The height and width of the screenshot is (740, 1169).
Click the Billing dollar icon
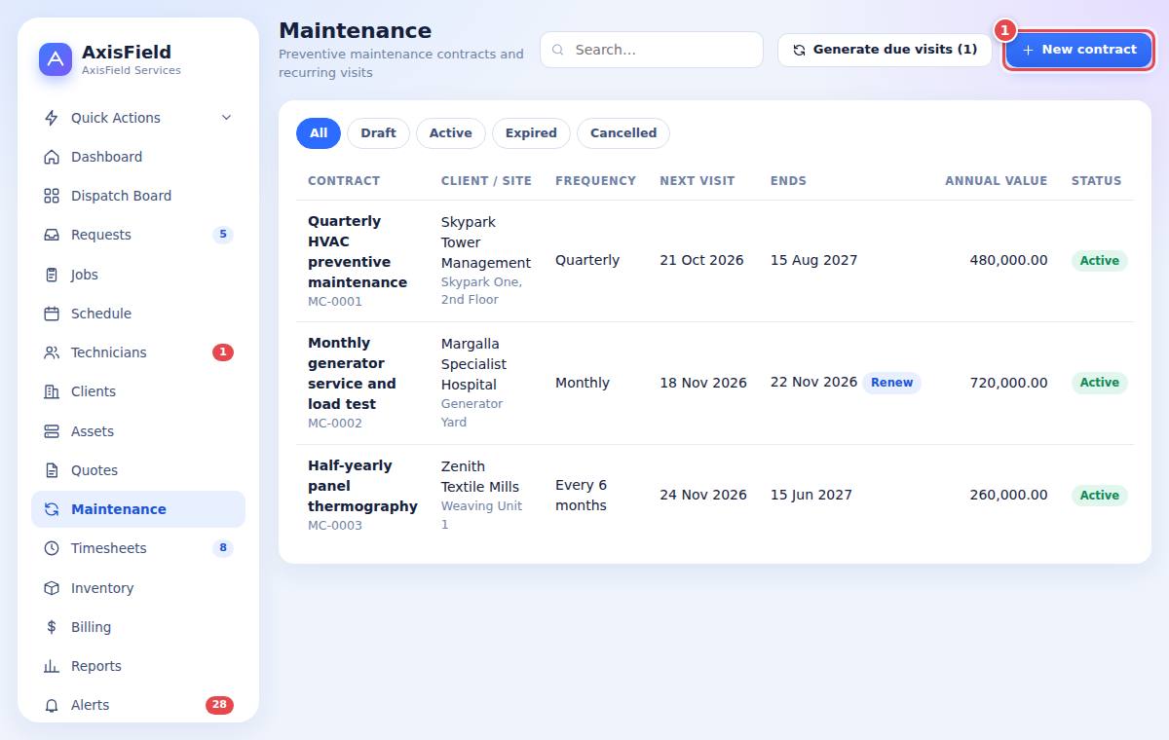[x=52, y=627]
